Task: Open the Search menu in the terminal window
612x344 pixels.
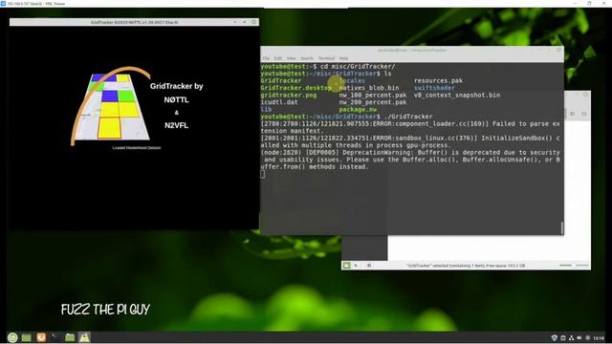Action: point(307,58)
